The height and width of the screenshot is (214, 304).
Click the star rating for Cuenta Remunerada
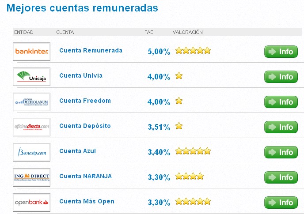click(x=193, y=51)
